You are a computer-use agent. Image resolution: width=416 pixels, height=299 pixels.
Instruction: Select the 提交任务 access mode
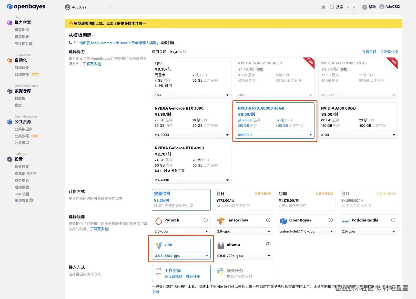click(x=244, y=273)
